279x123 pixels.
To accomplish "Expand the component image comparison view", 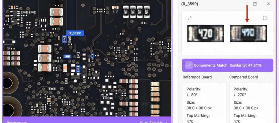I will click(190, 18).
